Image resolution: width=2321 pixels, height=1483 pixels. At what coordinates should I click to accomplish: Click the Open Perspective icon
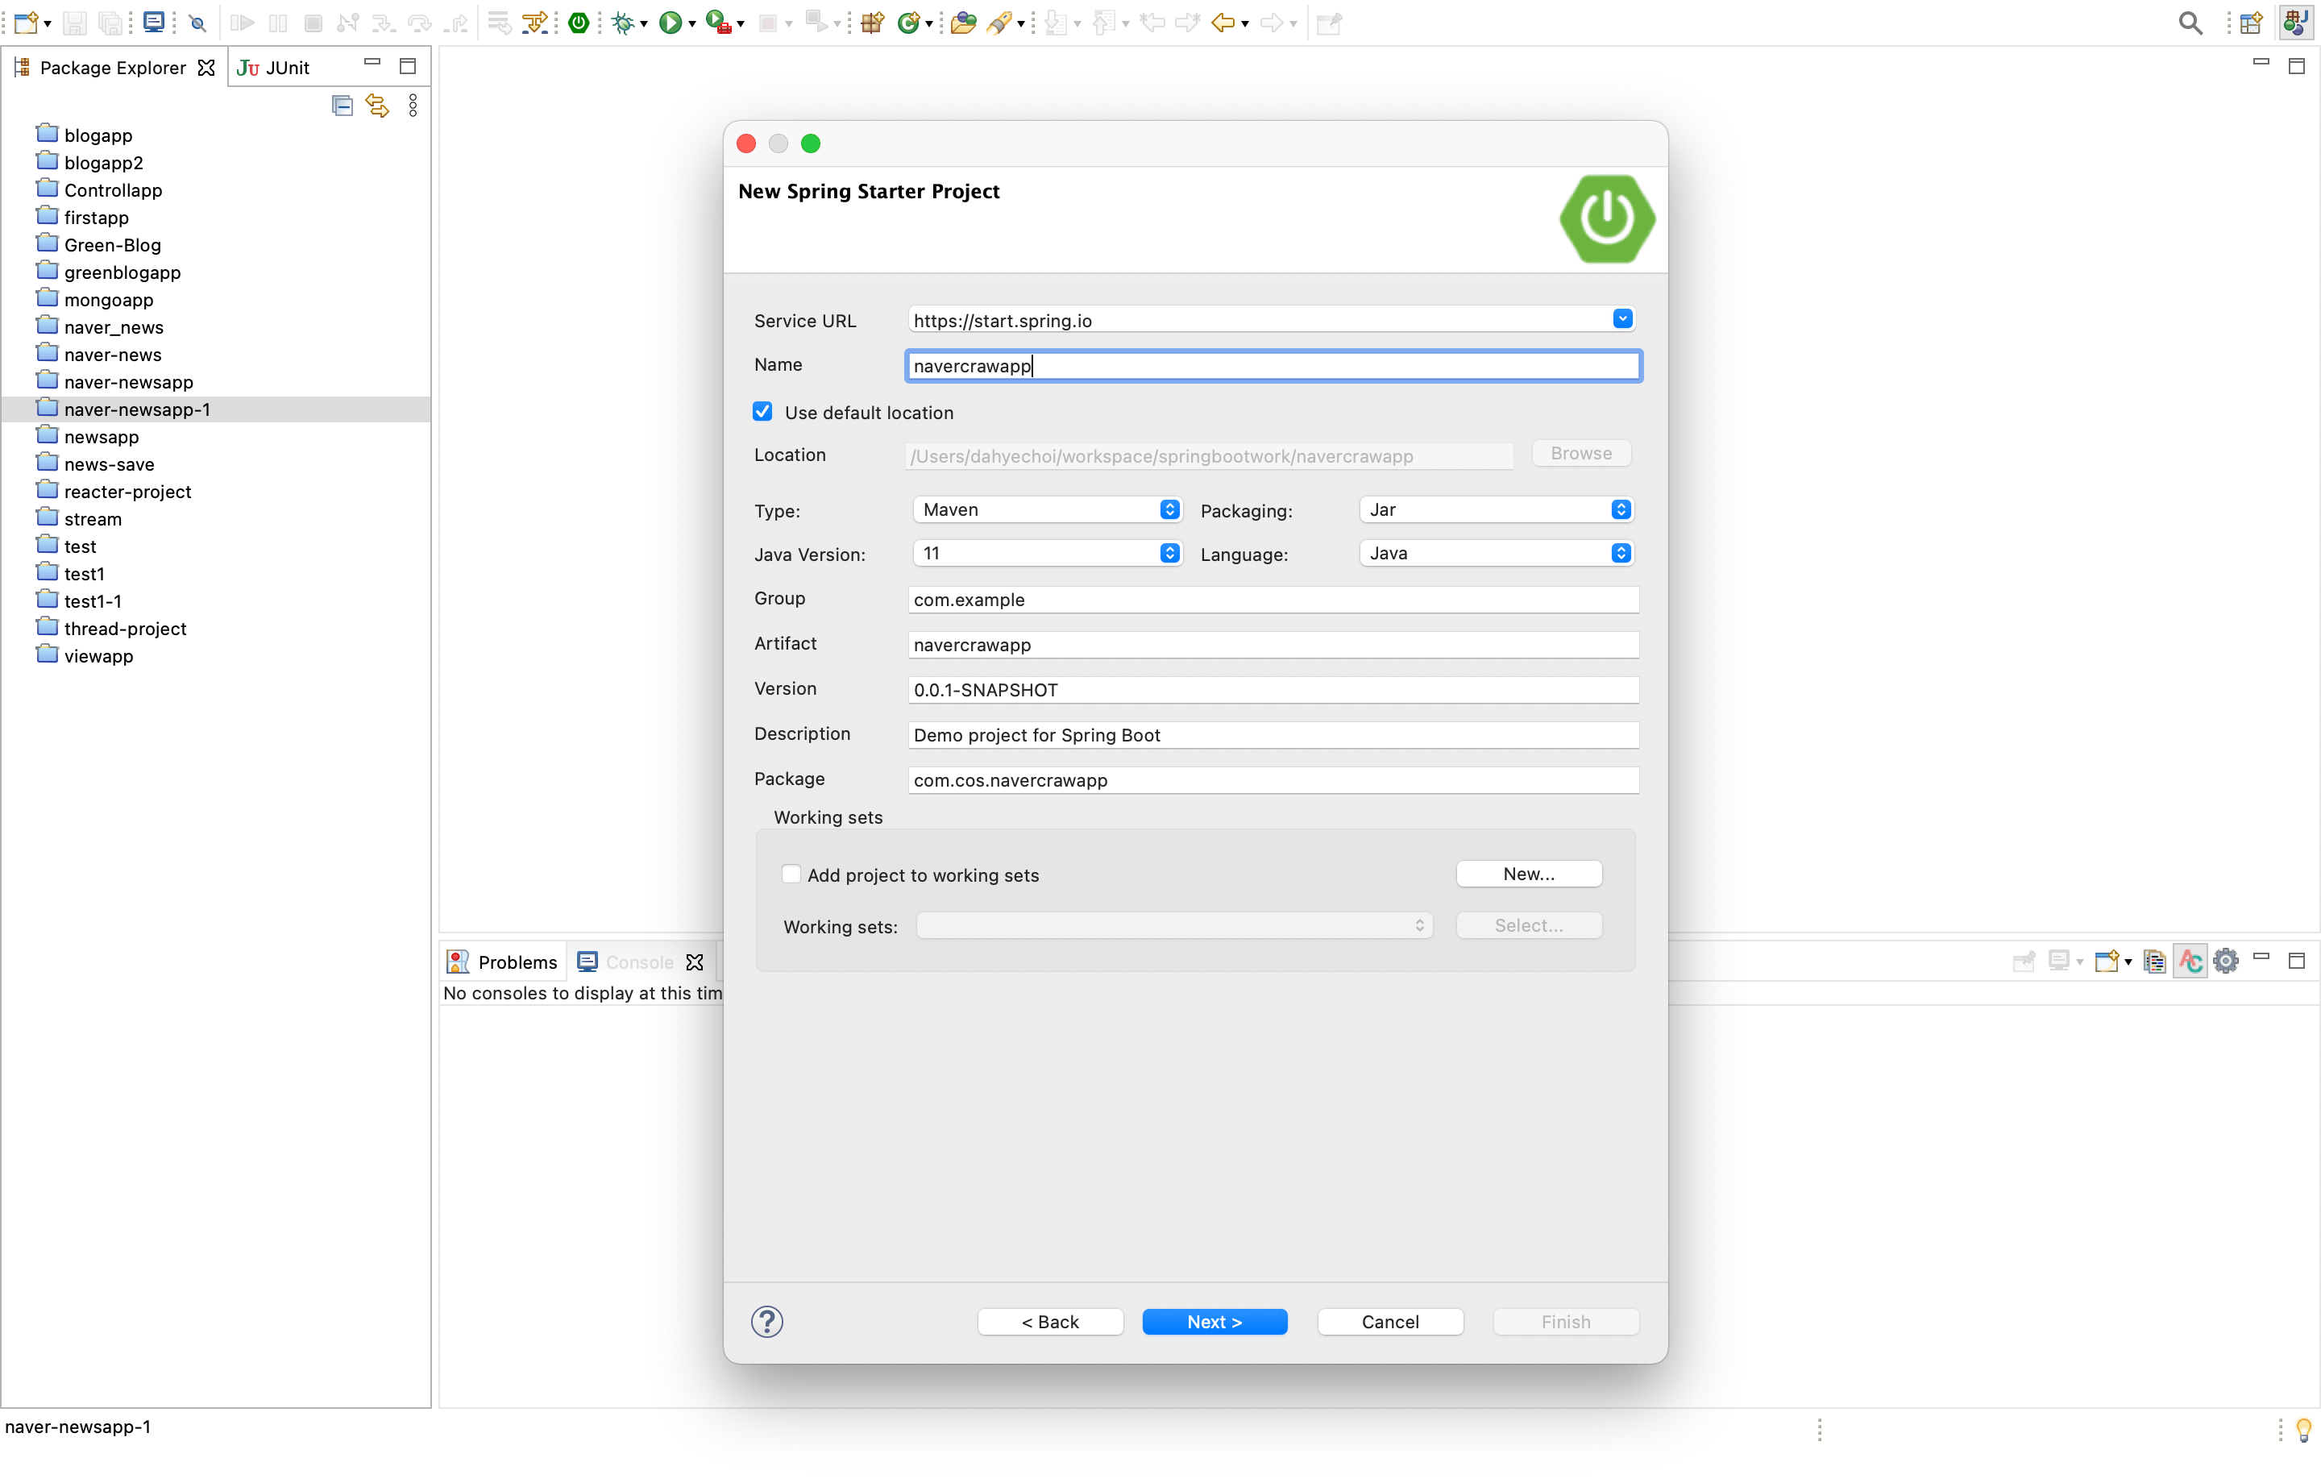click(x=2252, y=23)
